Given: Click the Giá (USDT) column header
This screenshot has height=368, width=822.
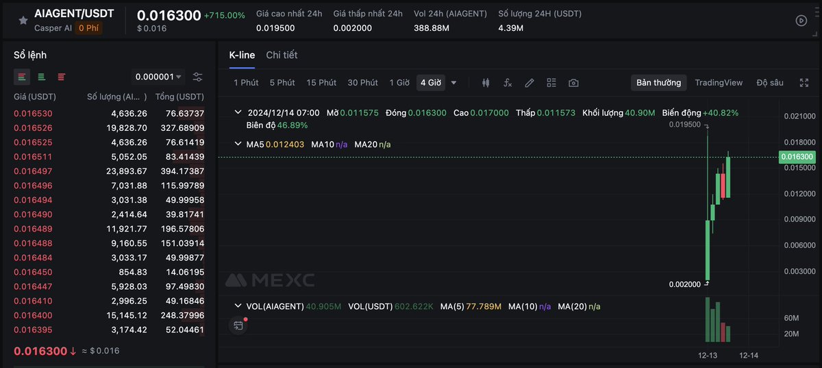Looking at the screenshot, I should pyautogui.click(x=35, y=97).
